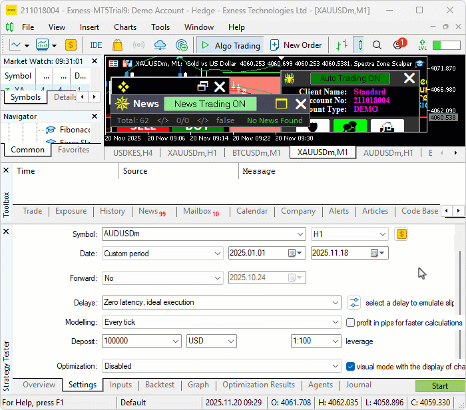This screenshot has width=466, height=410.
Task: Open the chat notifications icon with badge
Action: 399,45
